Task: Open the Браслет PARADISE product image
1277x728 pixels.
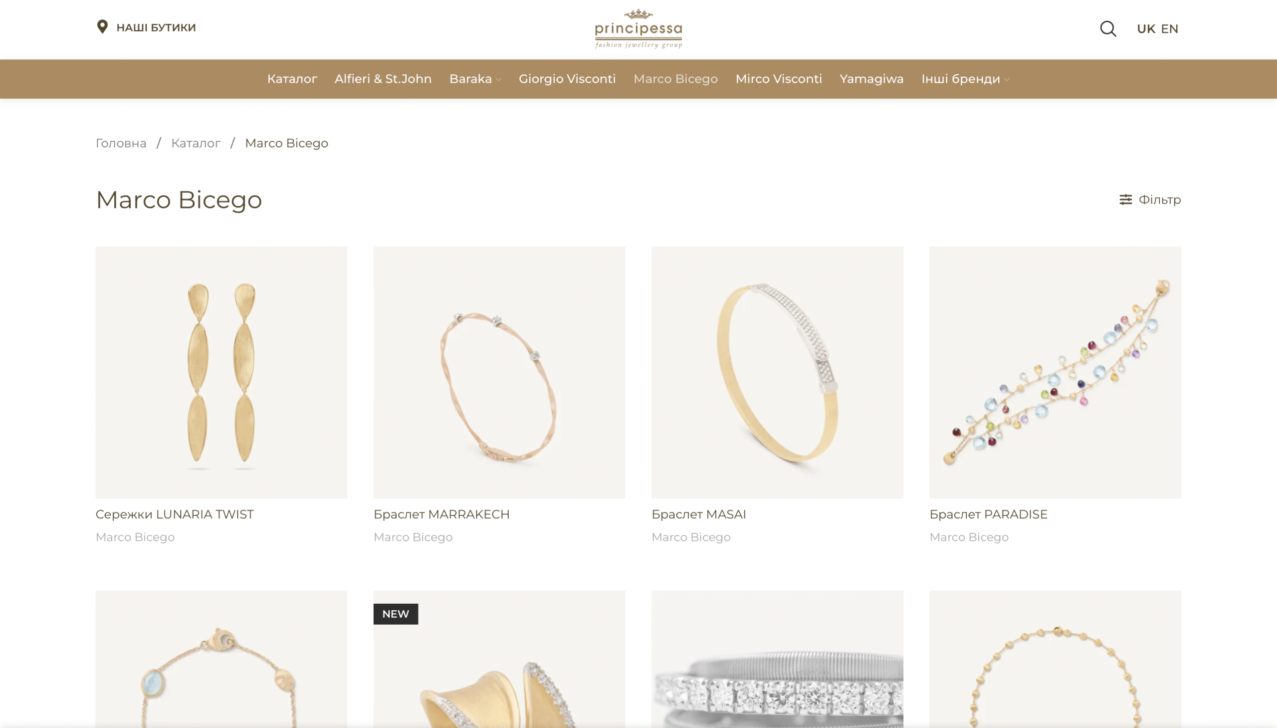Action: click(x=1055, y=372)
